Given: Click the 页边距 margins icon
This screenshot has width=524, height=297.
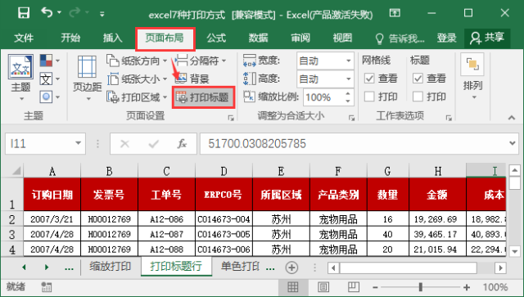Looking at the screenshot, I should tap(88, 66).
